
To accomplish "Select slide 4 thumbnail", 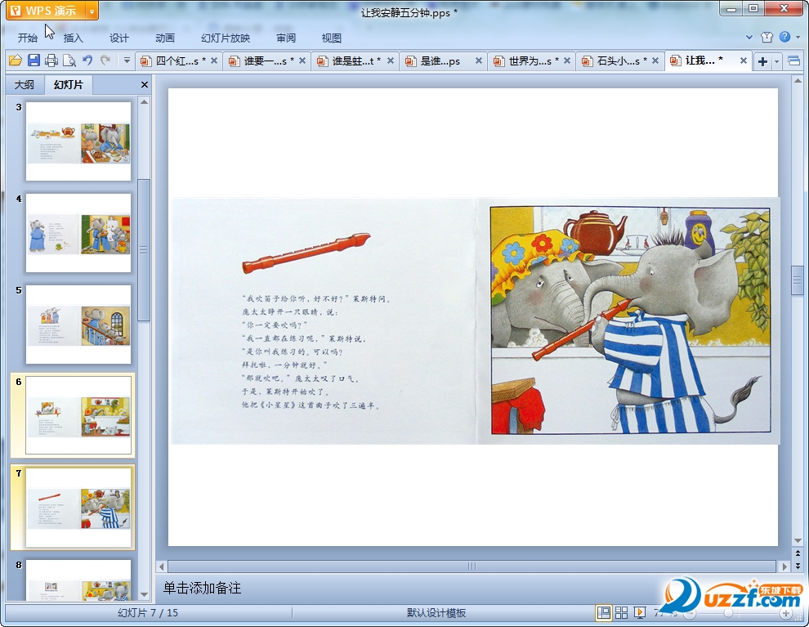I will point(78,233).
